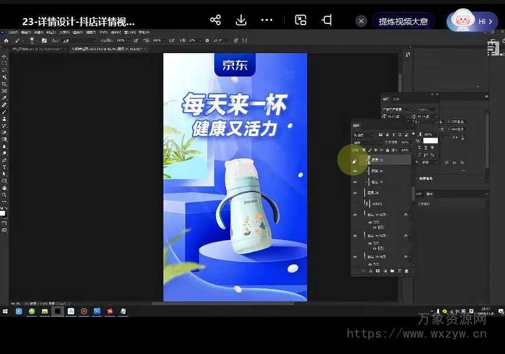
Task: Toggle visibility of layer 图层 30
Action: [355, 171]
